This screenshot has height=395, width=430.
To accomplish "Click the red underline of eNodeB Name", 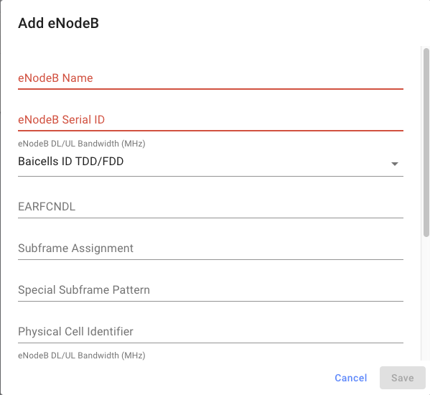I will coord(210,89).
